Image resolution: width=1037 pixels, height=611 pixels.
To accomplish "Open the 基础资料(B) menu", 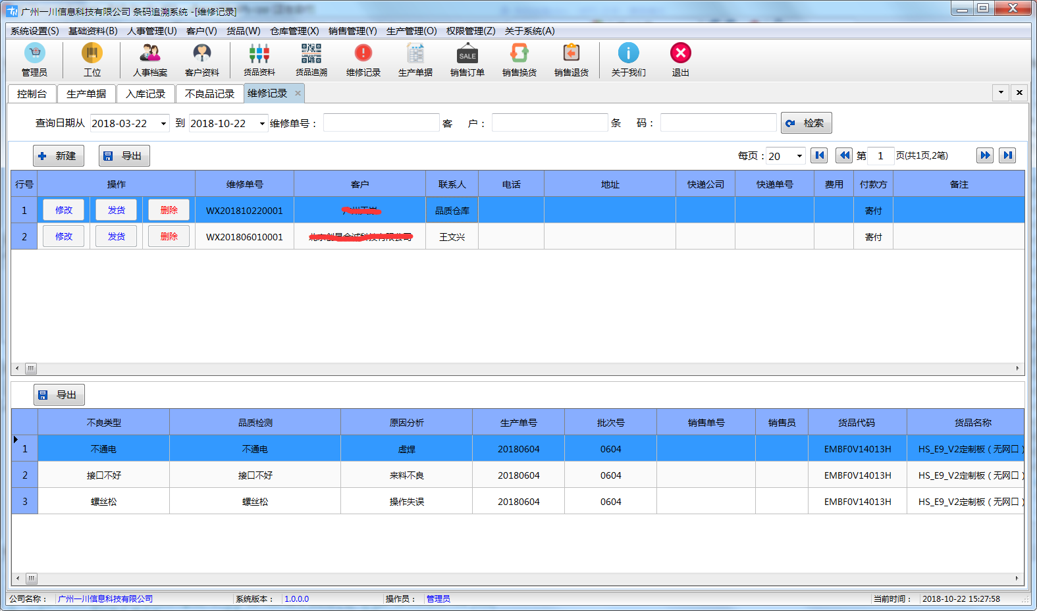I will click(x=93, y=31).
